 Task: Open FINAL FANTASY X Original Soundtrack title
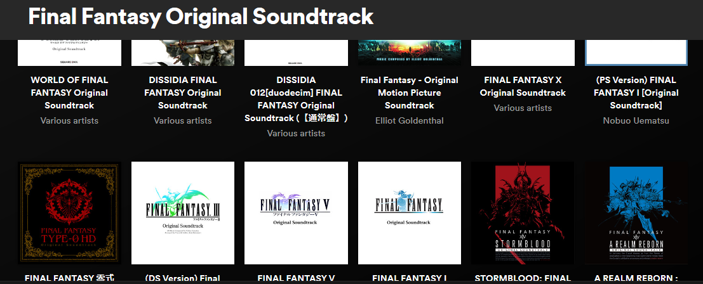click(x=523, y=86)
